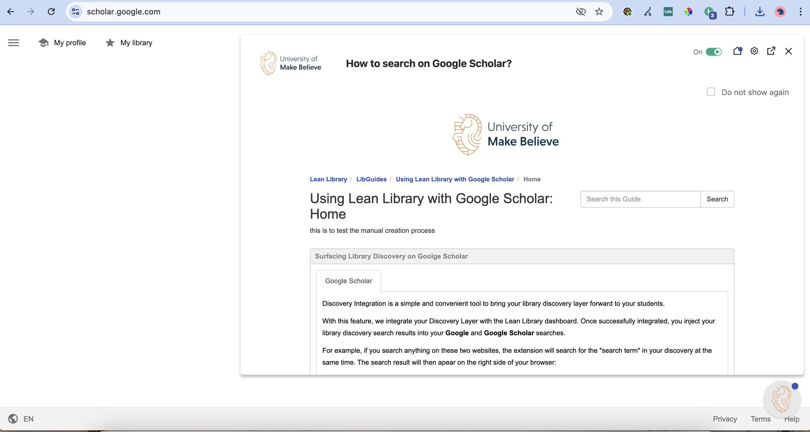Click the guide Search button
Viewport: 810px width, 432px height.
coord(717,199)
